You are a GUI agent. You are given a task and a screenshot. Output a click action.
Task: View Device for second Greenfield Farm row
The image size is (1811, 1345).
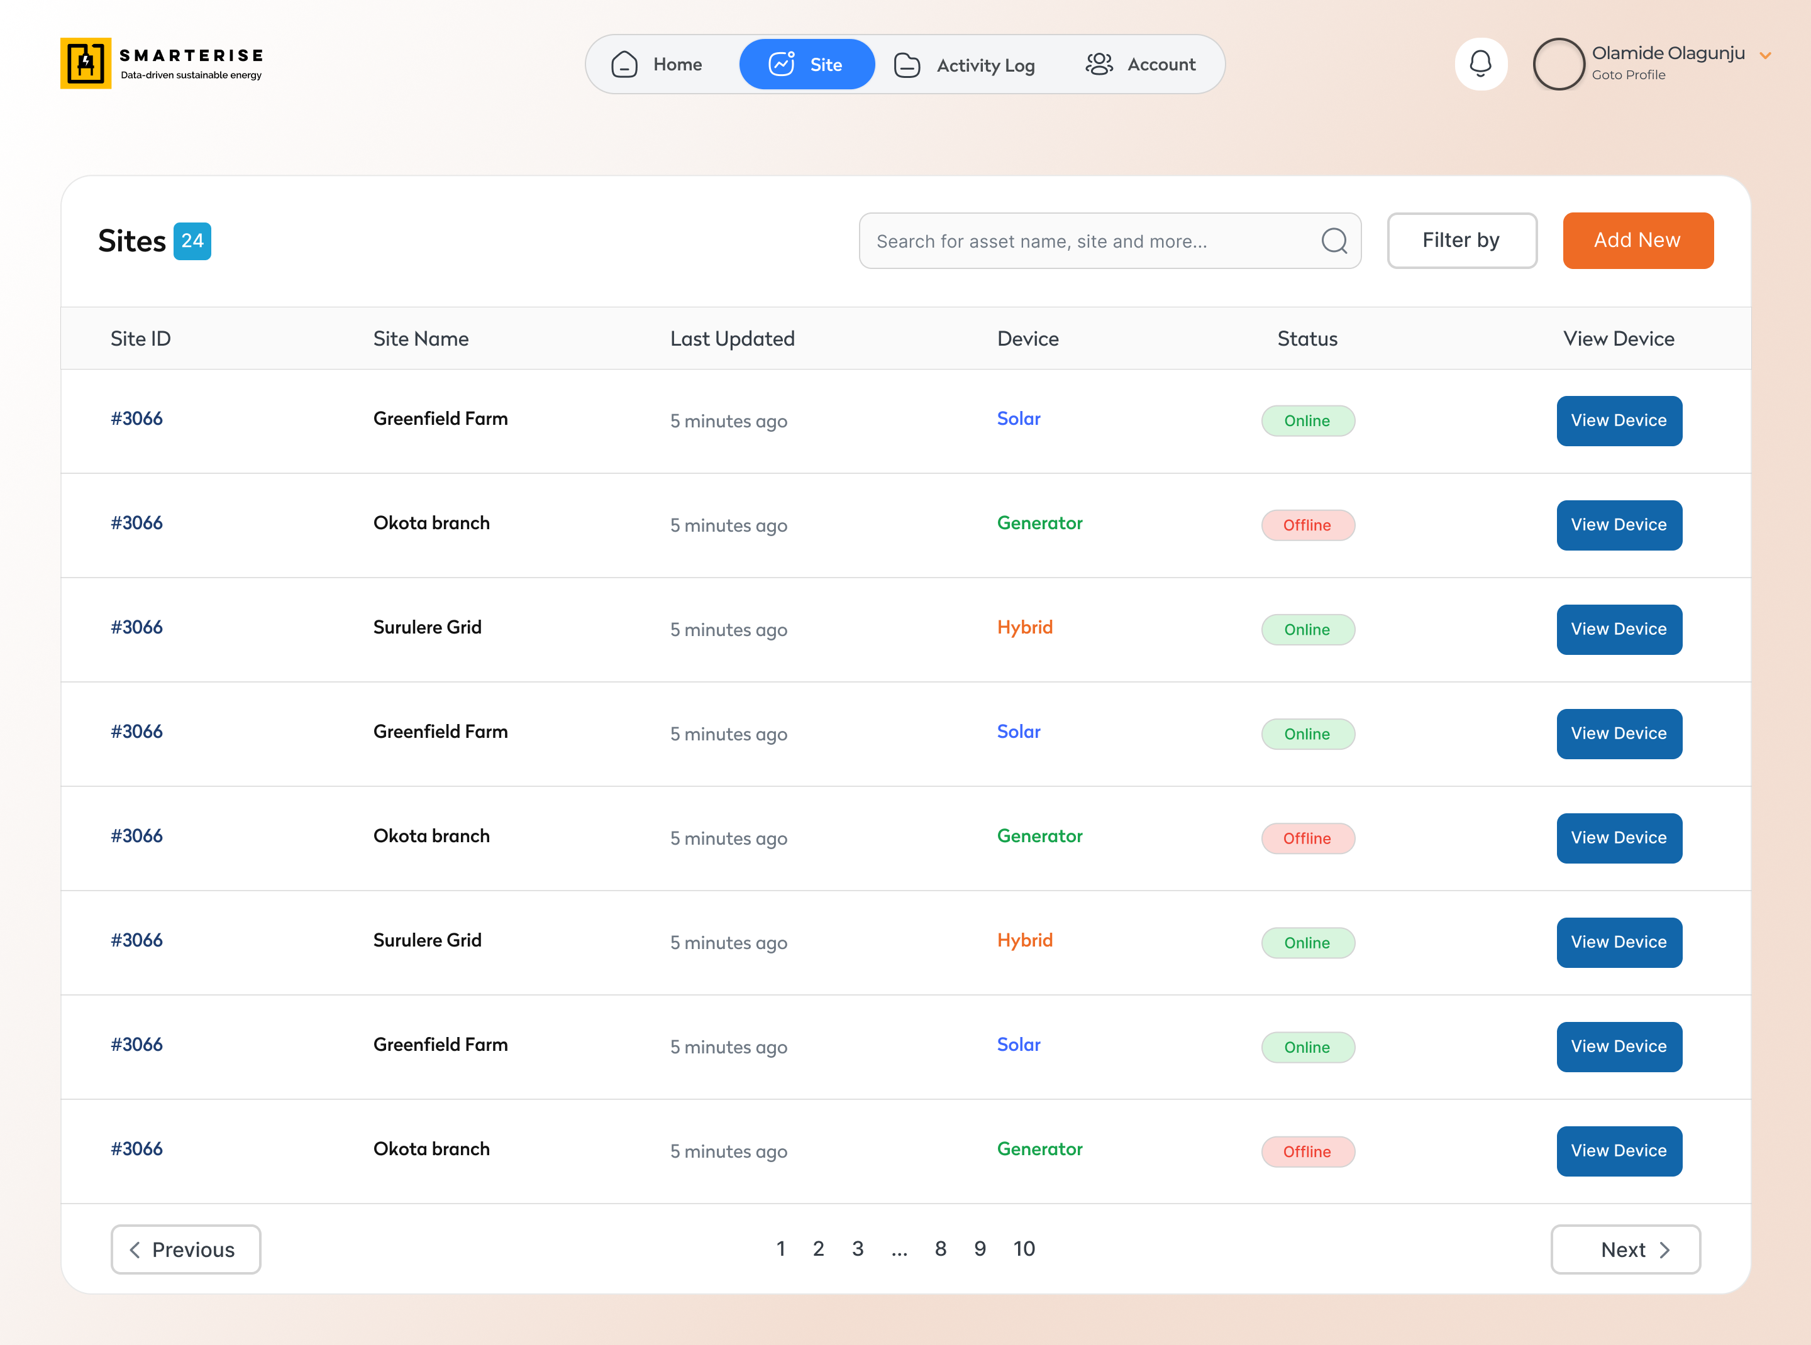click(x=1619, y=733)
